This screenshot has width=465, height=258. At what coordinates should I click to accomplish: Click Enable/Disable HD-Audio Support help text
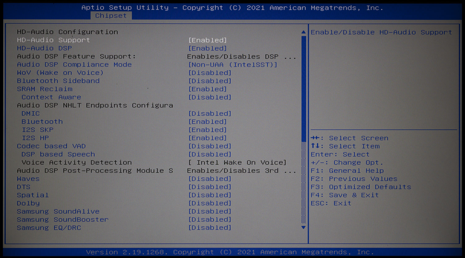pyautogui.click(x=381, y=32)
